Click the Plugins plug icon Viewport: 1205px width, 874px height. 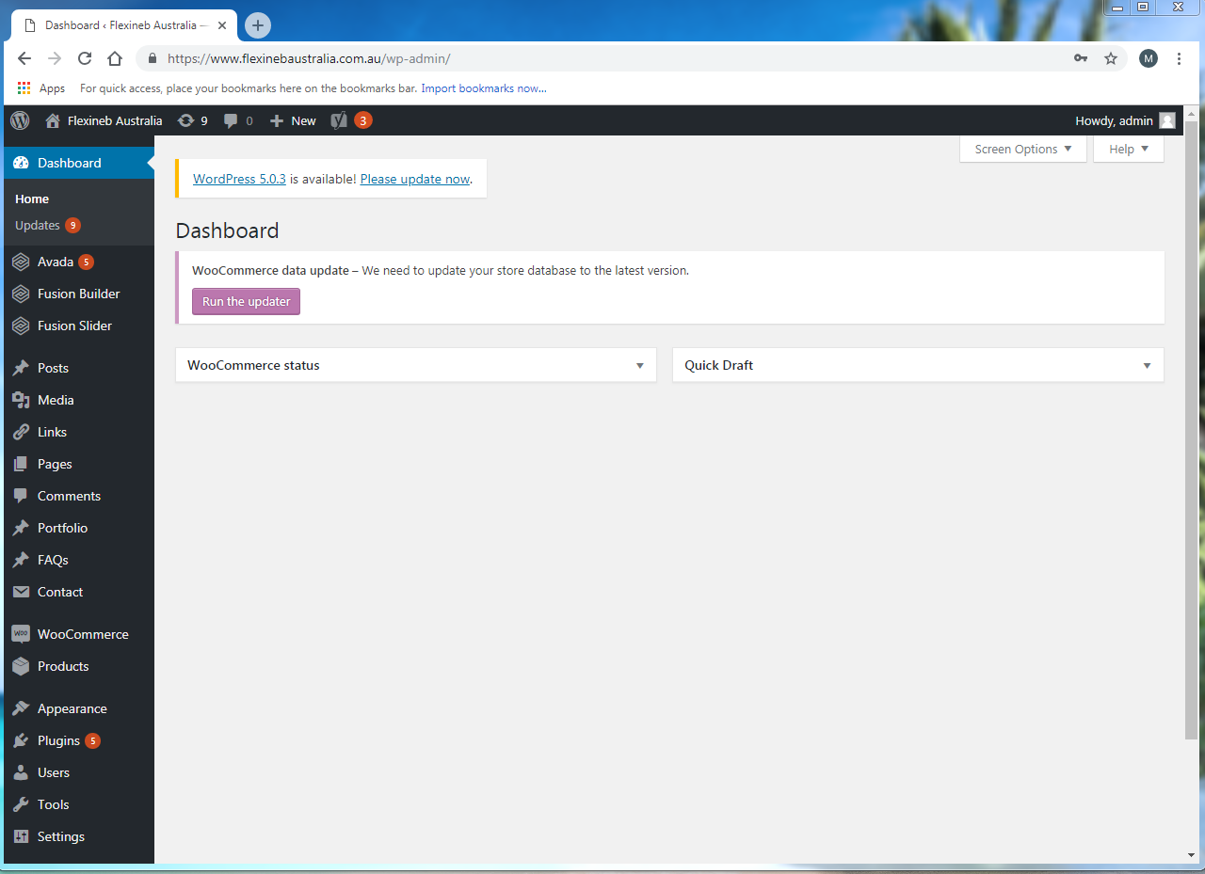pos(21,740)
